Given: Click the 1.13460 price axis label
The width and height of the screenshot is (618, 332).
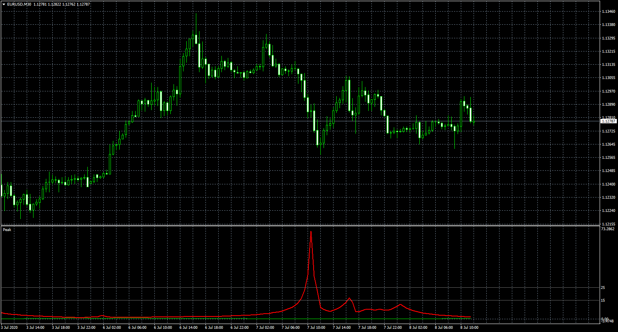Looking at the screenshot, I should (608, 12).
